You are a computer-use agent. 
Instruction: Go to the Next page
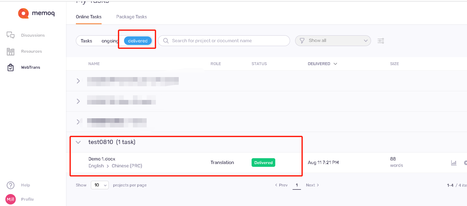click(312, 185)
